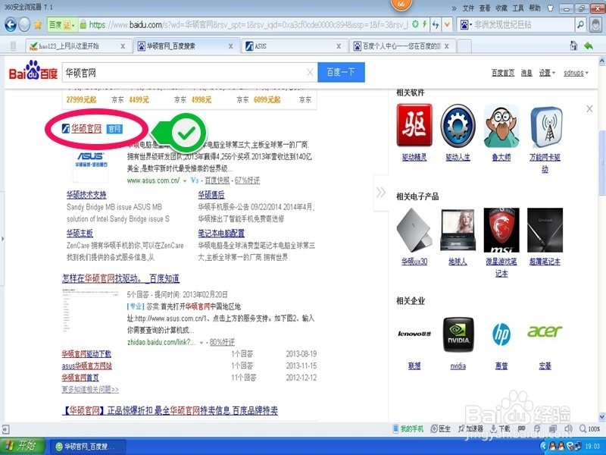Go back with the browser back arrow
Viewport: 606px width, 455px height.
pos(10,25)
